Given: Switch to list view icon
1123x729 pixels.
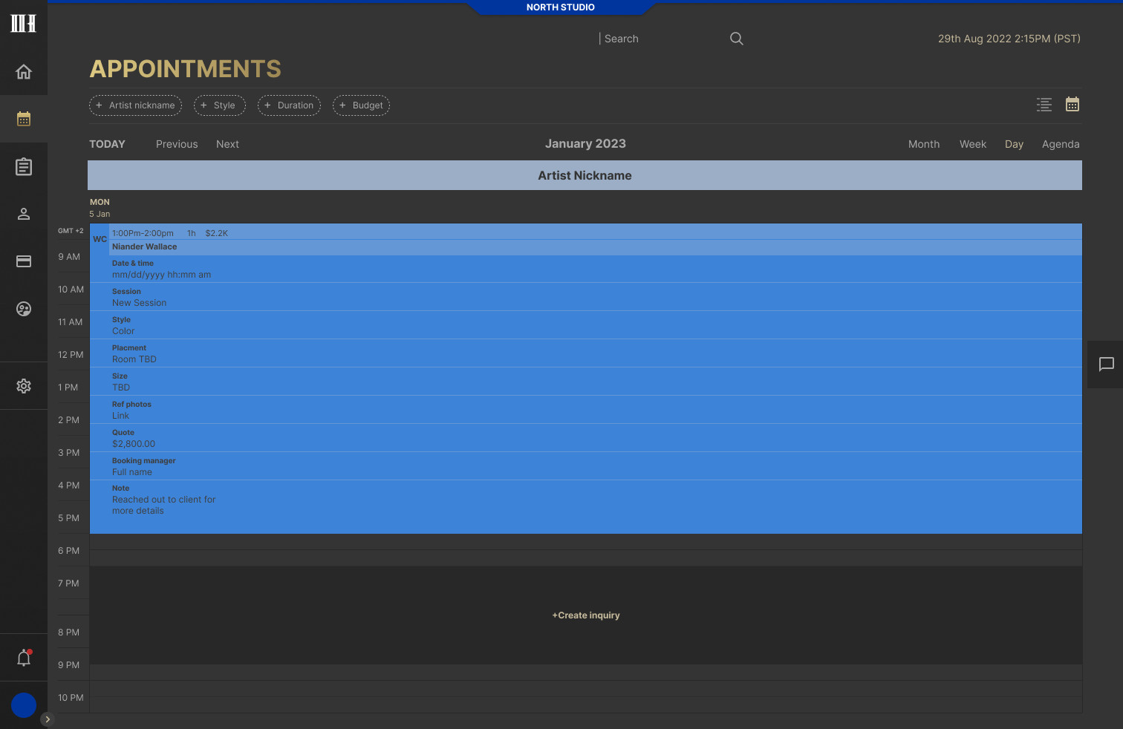Looking at the screenshot, I should click(x=1044, y=105).
